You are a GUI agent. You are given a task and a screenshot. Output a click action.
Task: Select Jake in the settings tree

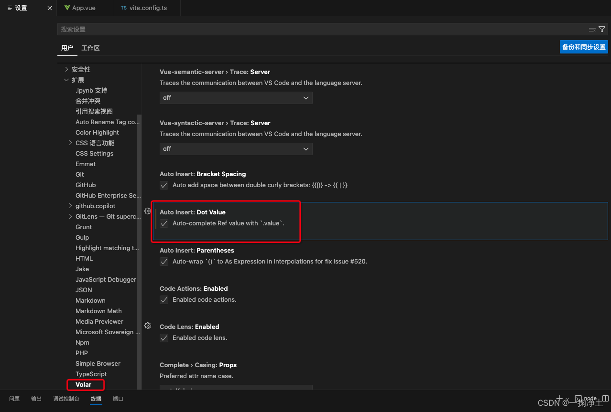coord(82,269)
